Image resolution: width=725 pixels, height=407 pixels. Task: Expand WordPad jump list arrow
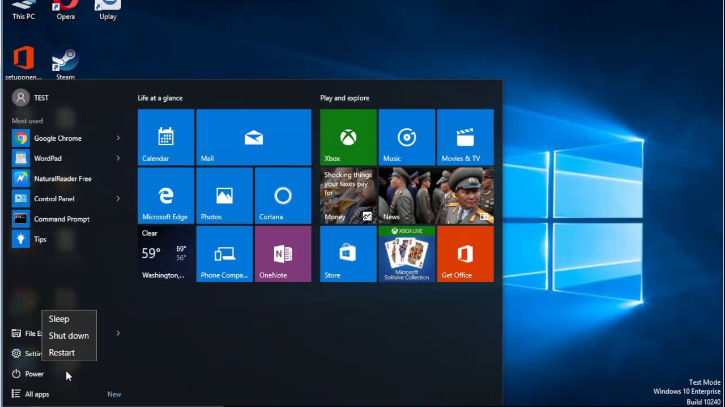118,158
